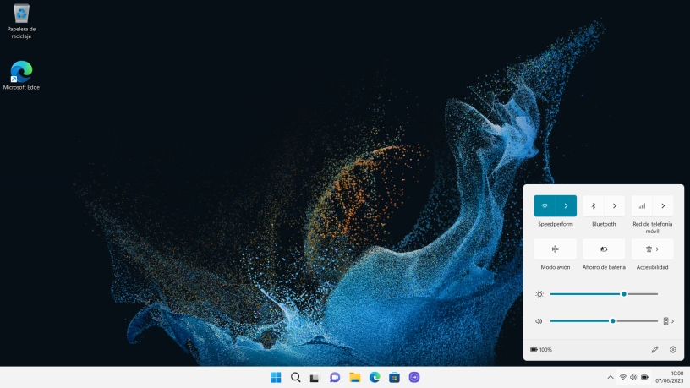Click the Ahorro de batería label
This screenshot has height=388, width=690.
(604, 267)
